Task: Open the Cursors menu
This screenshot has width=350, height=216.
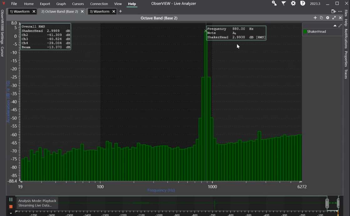Action: point(78,3)
